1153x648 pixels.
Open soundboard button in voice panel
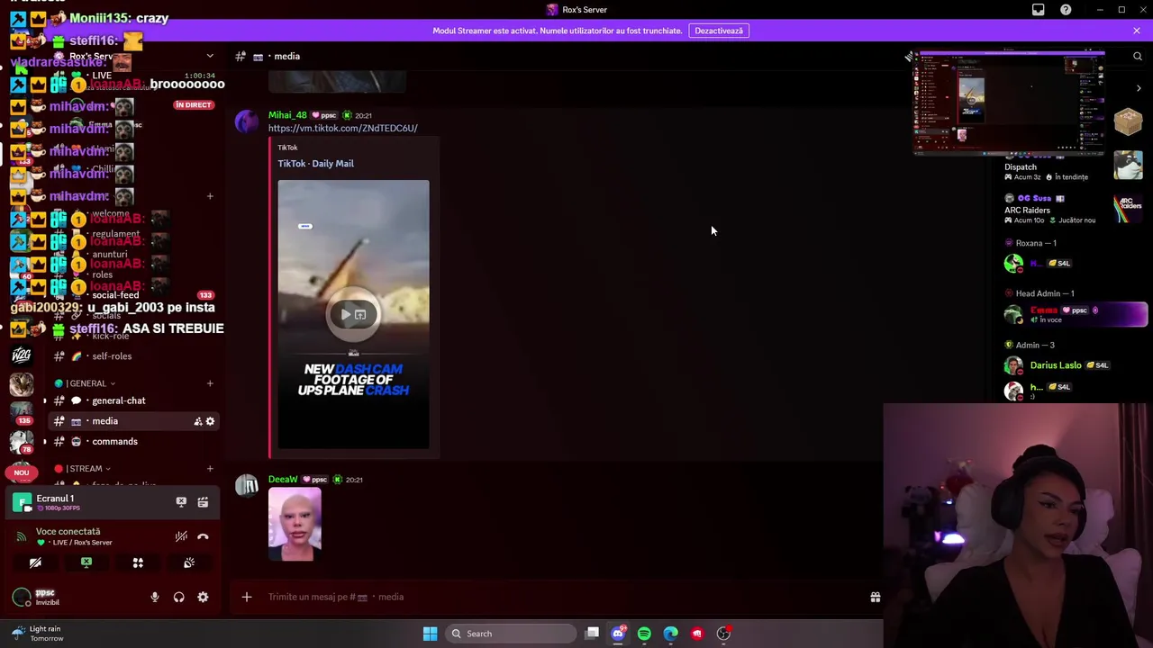pyautogui.click(x=189, y=562)
